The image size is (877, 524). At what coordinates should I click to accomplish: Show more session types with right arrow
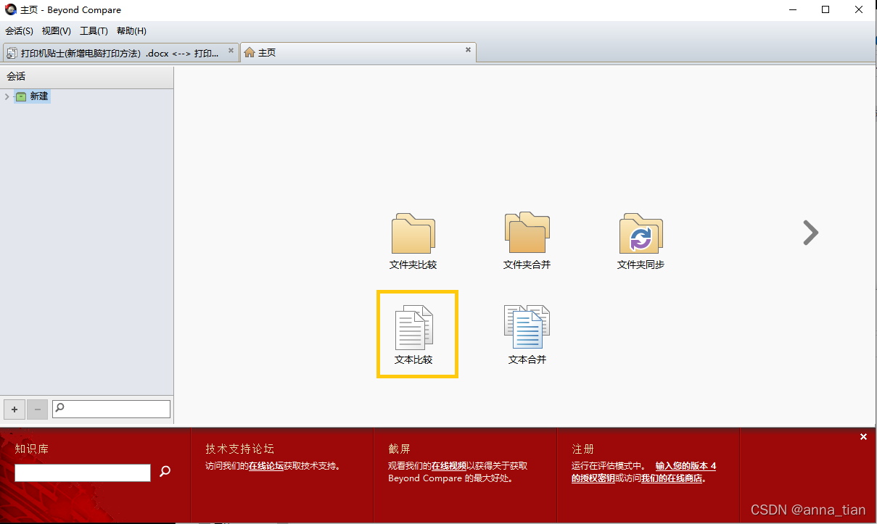point(810,233)
